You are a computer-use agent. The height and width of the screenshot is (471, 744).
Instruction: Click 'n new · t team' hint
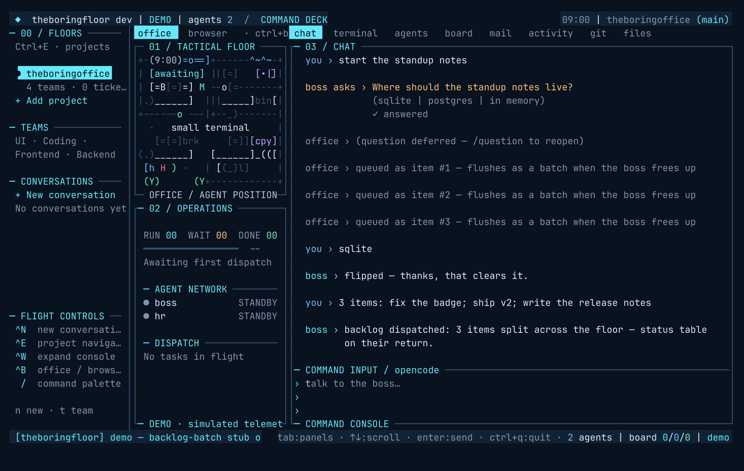[x=54, y=411]
